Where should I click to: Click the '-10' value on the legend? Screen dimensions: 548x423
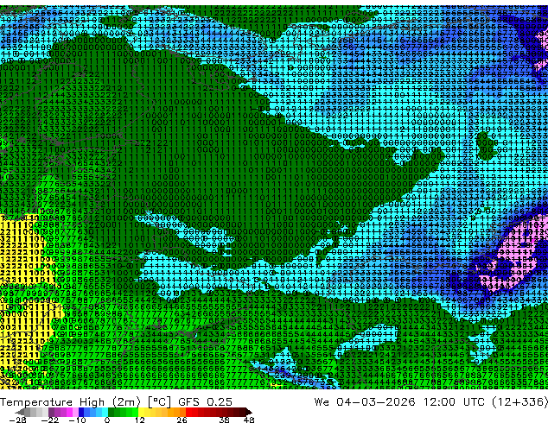tap(77, 420)
